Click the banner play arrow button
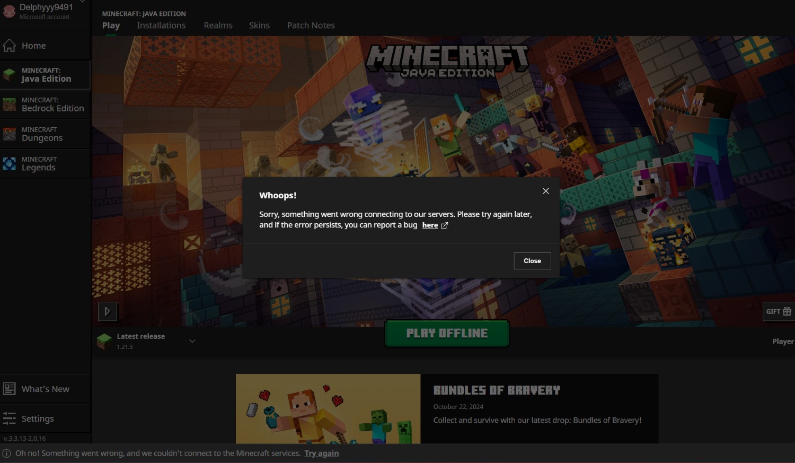The image size is (795, 463). [108, 311]
